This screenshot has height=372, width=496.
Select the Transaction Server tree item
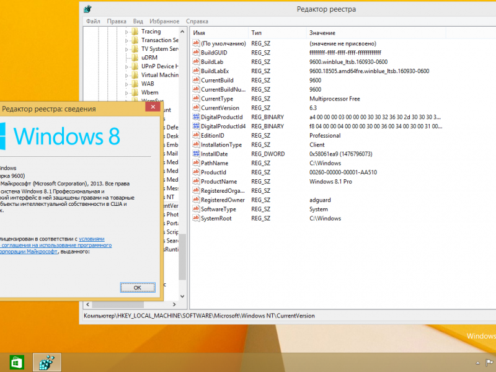[160, 40]
